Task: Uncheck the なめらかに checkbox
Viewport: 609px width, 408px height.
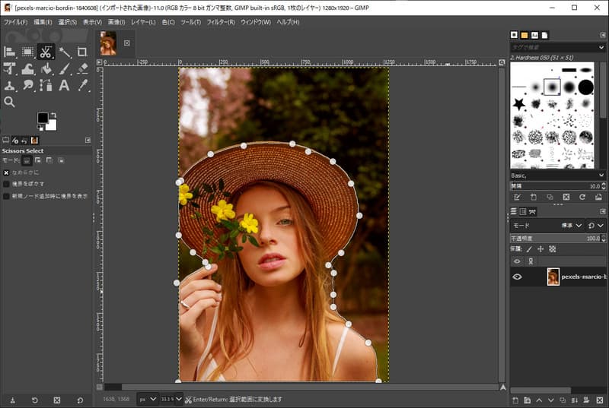Action: click(x=7, y=172)
